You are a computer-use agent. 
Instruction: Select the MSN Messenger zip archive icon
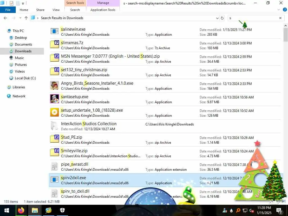54,58
